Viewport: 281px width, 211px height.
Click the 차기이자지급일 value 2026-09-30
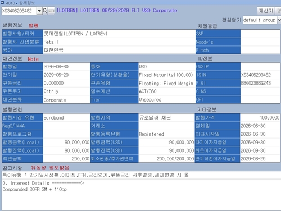click(x=253, y=142)
